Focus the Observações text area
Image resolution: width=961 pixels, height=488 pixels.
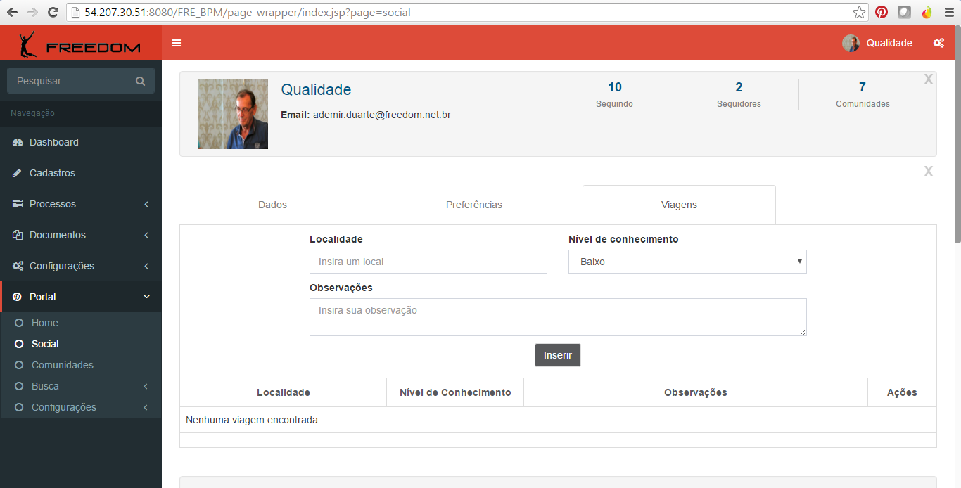pyautogui.click(x=558, y=317)
